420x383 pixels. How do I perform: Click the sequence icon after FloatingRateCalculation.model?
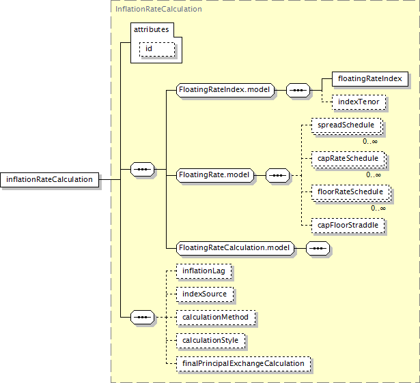click(318, 248)
